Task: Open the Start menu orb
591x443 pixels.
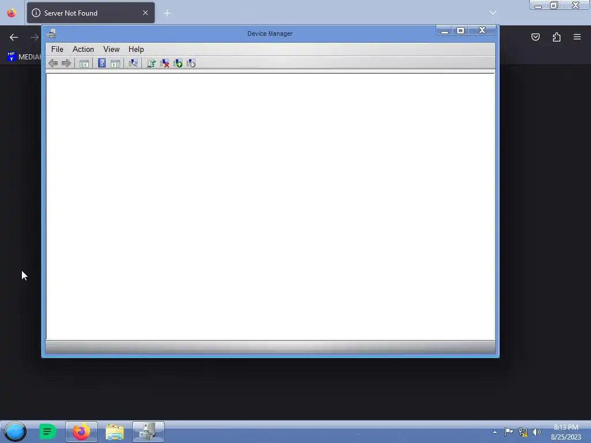Action: tap(15, 431)
